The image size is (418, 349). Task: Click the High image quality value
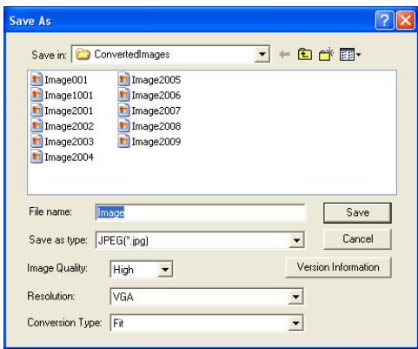123,270
